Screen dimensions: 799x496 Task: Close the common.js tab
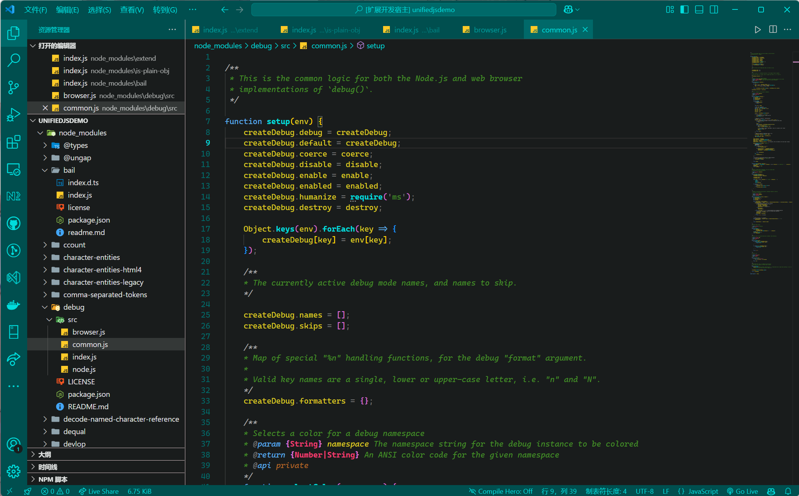pos(585,30)
